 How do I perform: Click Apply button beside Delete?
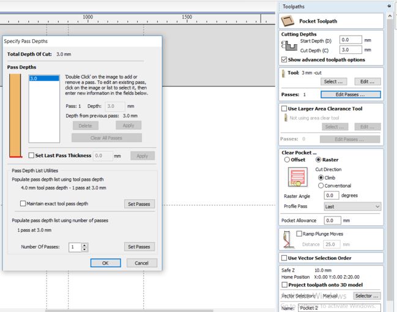pos(128,125)
